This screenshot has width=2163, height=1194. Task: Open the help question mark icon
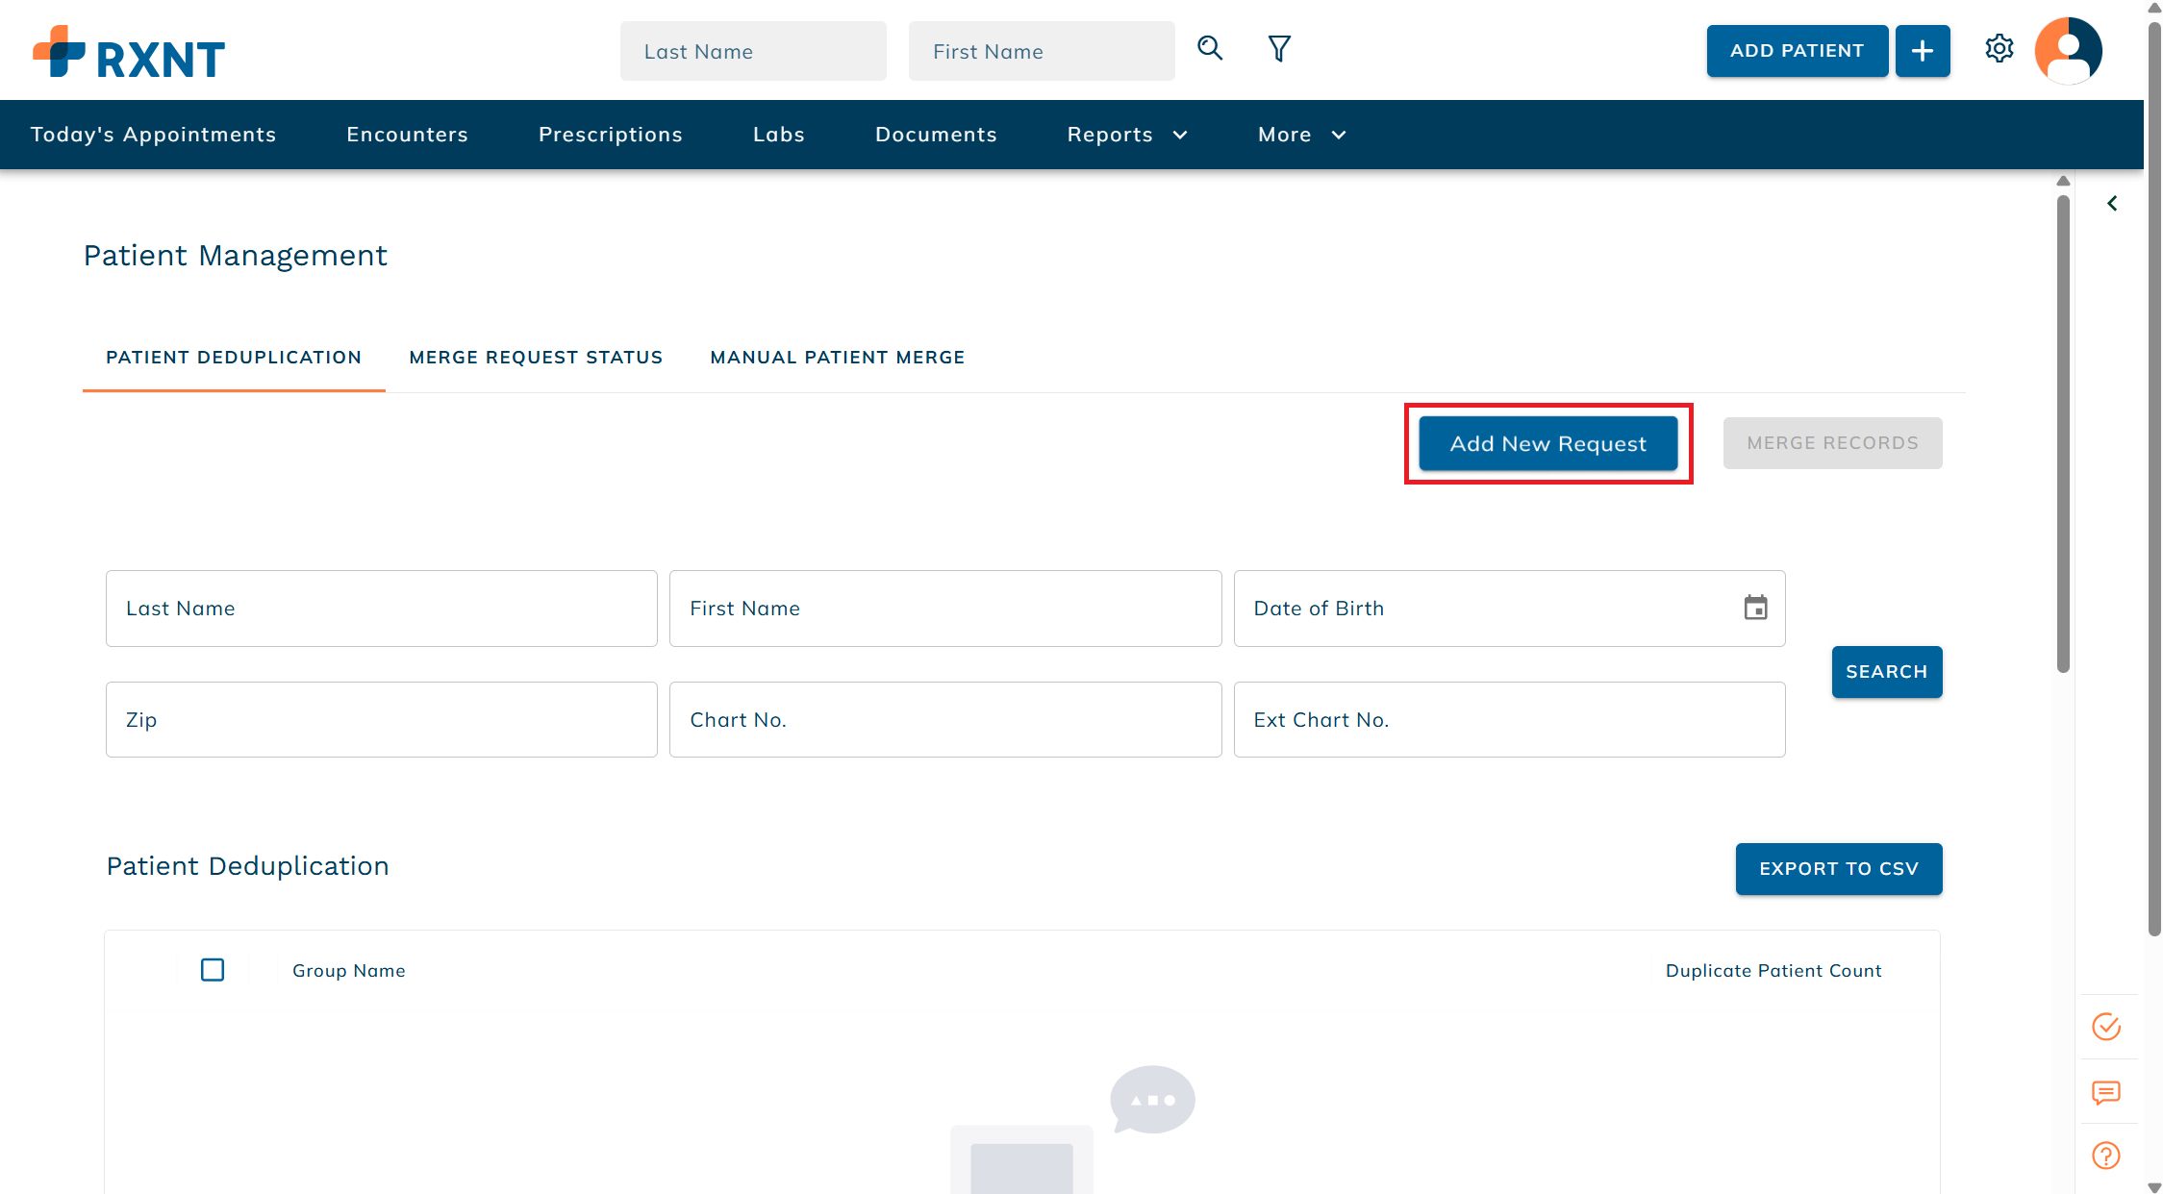(2105, 1156)
